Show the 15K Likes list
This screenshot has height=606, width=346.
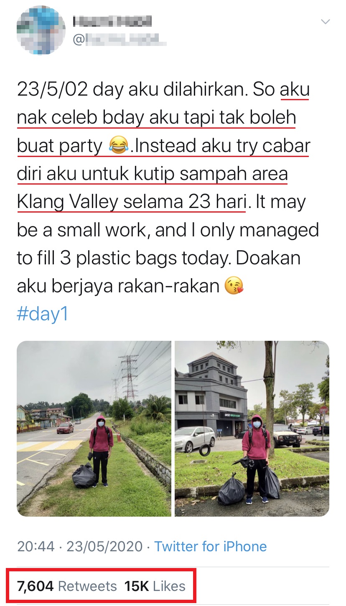pos(155,586)
